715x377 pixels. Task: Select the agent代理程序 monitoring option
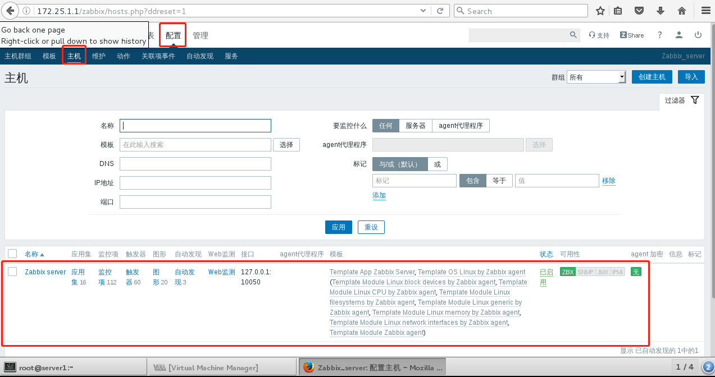coord(461,126)
